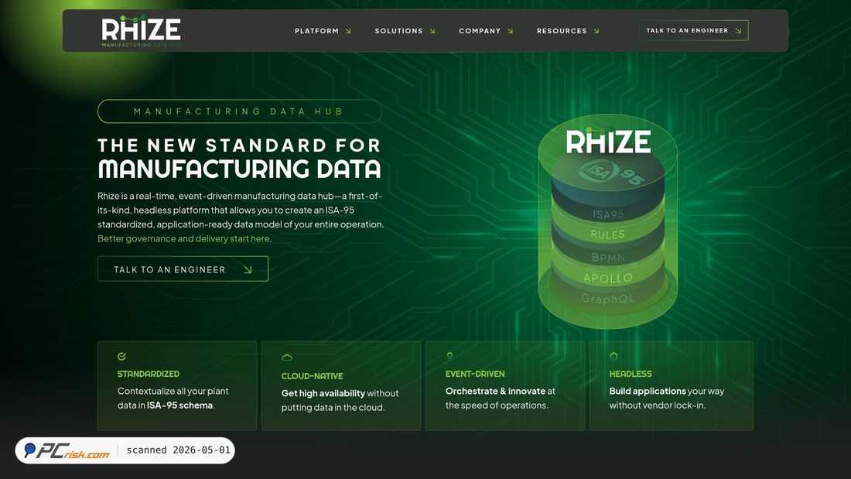
Task: Expand the Platform dropdown arrow
Action: [348, 32]
